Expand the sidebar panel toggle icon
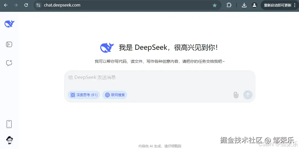This screenshot has height=149, width=299. pos(9,44)
